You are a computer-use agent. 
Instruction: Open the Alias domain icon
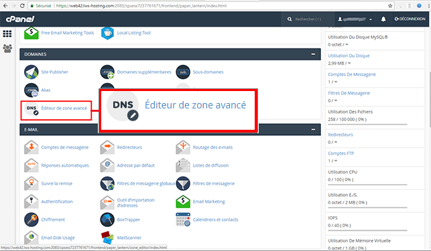point(31,90)
